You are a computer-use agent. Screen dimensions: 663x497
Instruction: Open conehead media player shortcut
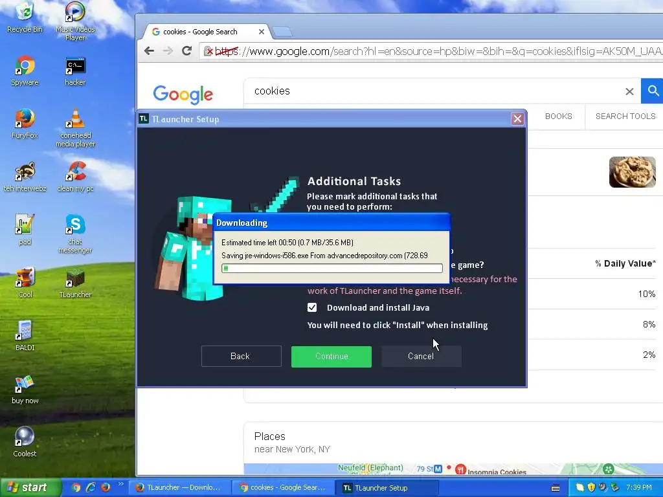[x=75, y=127]
